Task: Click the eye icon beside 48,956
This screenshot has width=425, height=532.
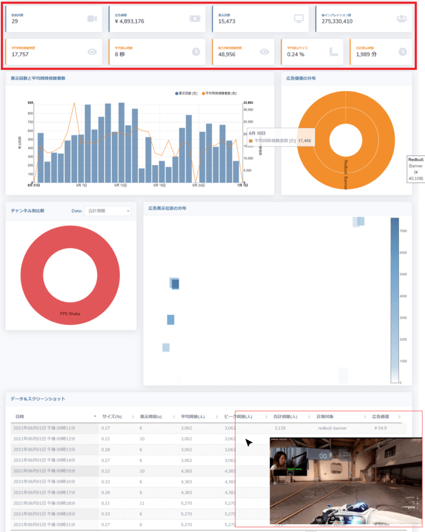Action: pos(264,51)
